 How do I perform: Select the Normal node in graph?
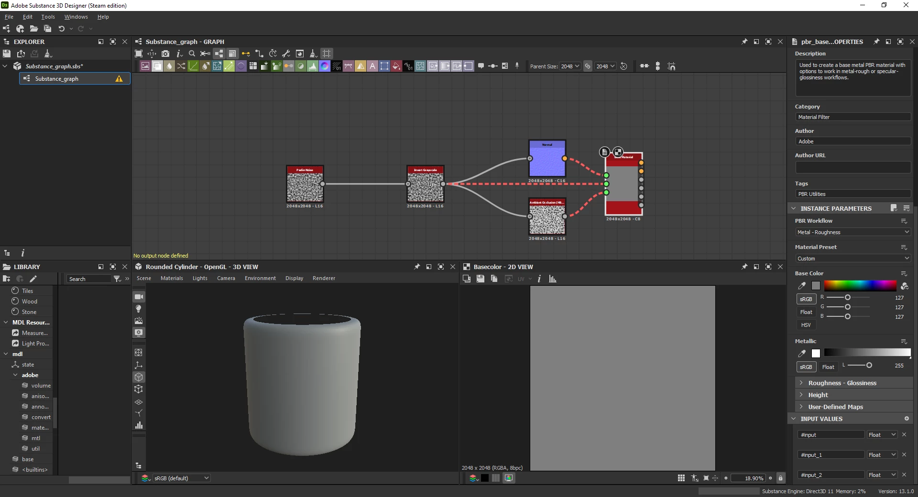(547, 159)
